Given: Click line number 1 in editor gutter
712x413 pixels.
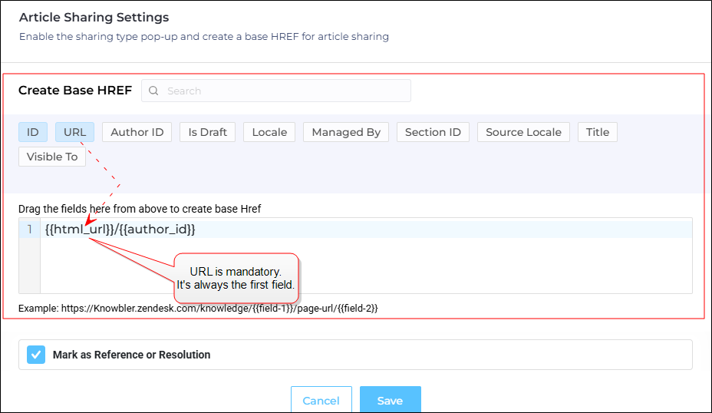Looking at the screenshot, I should pos(30,230).
